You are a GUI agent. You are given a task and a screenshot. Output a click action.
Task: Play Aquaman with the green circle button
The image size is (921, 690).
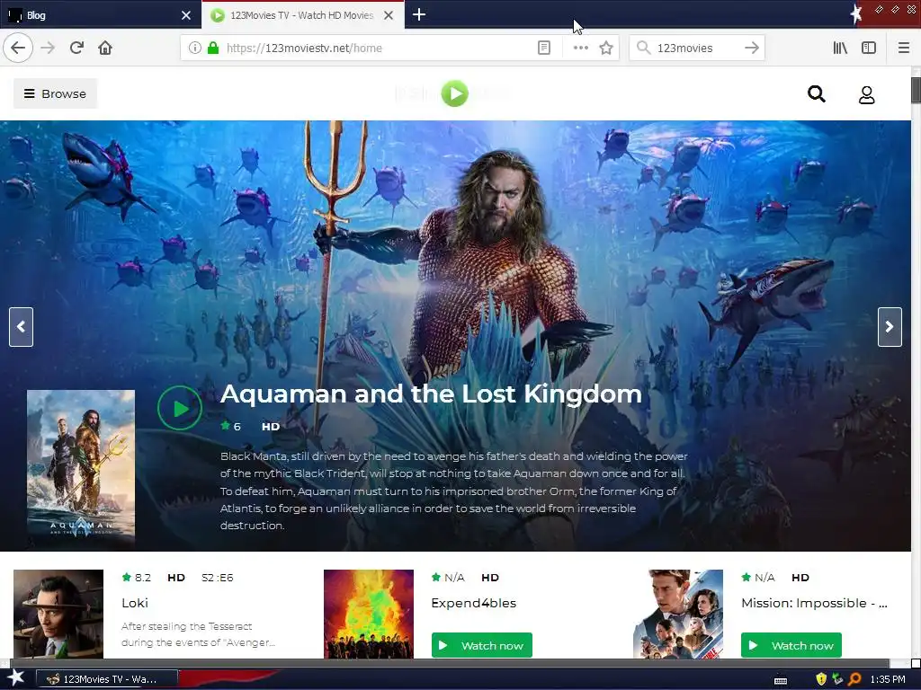[x=180, y=408]
